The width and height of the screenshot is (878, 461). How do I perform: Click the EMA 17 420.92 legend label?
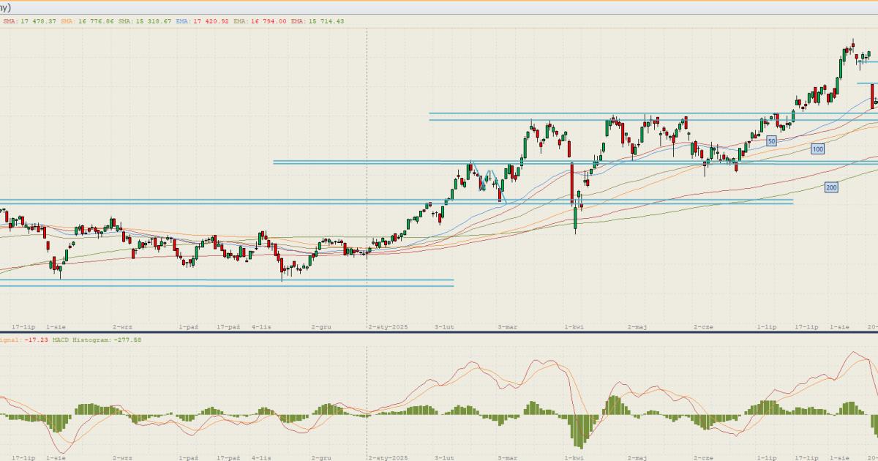coord(203,21)
